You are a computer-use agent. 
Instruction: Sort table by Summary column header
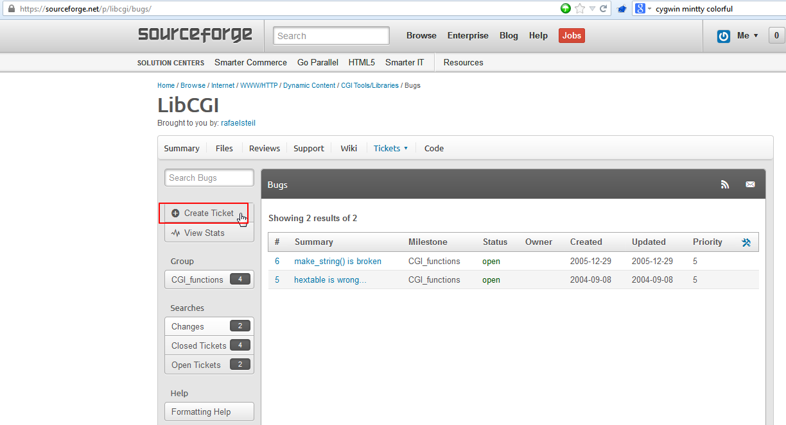313,242
